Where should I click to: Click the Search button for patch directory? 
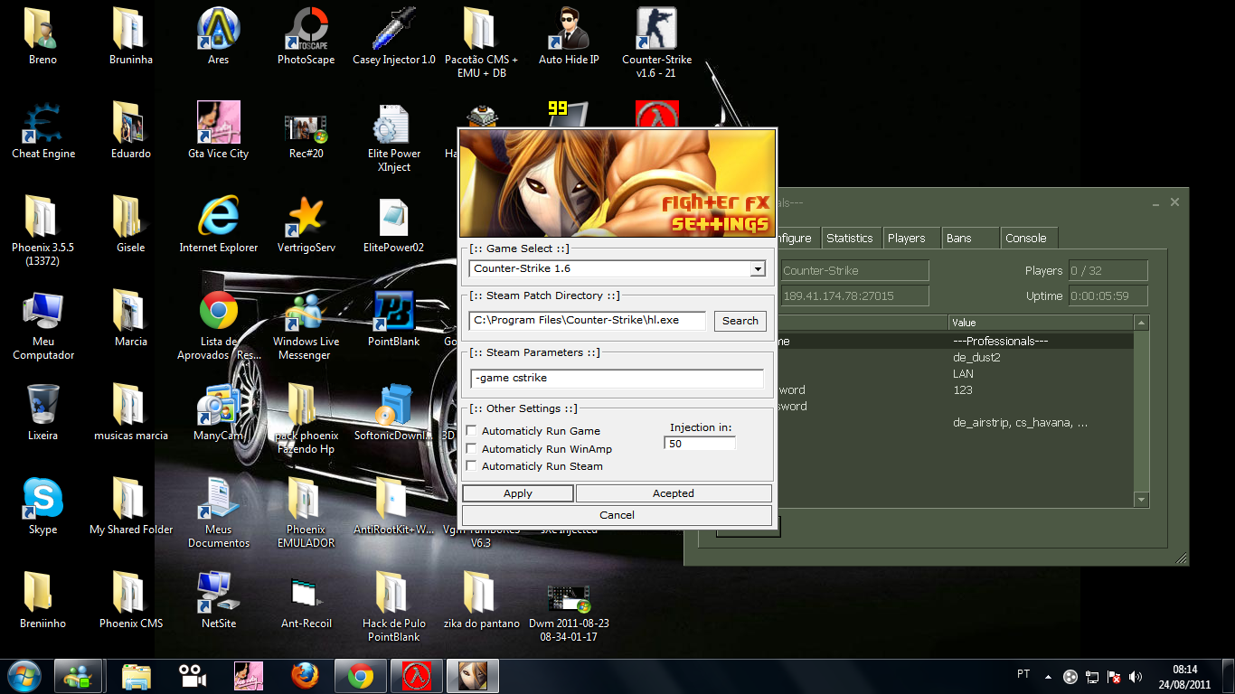tap(740, 321)
